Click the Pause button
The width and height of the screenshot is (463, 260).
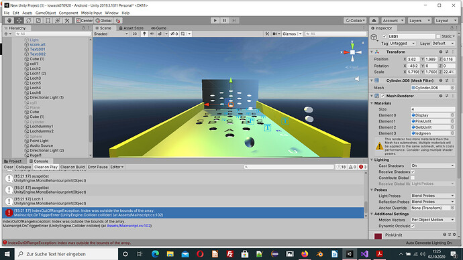224,20
